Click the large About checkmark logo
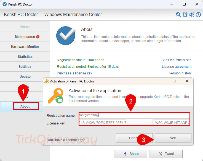 coord(66,36)
